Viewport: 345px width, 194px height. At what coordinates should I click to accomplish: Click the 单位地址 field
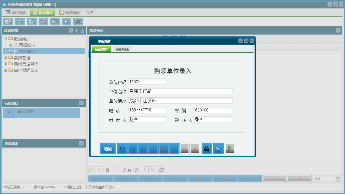coord(180,101)
